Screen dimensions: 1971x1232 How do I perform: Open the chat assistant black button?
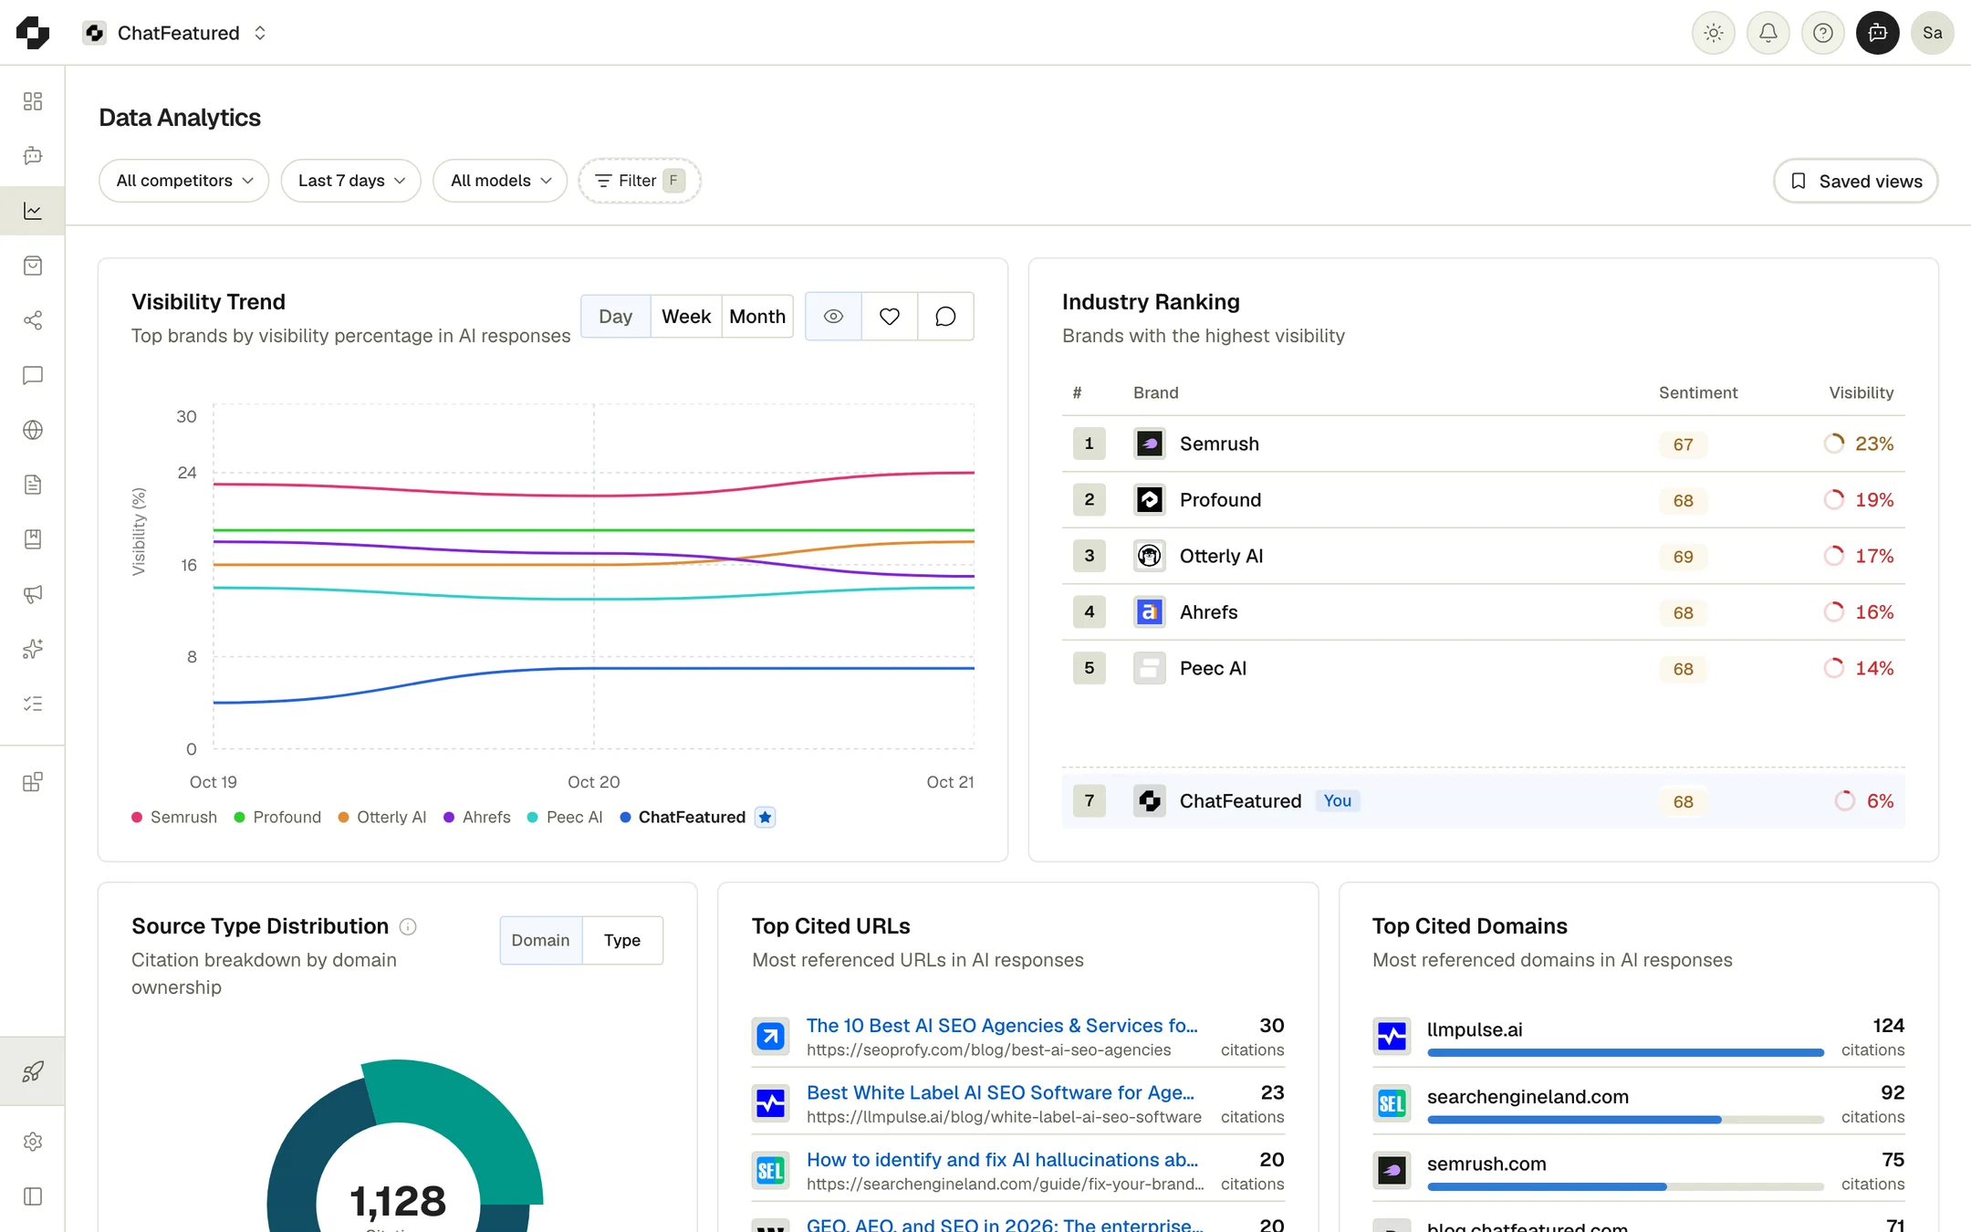point(1878,33)
